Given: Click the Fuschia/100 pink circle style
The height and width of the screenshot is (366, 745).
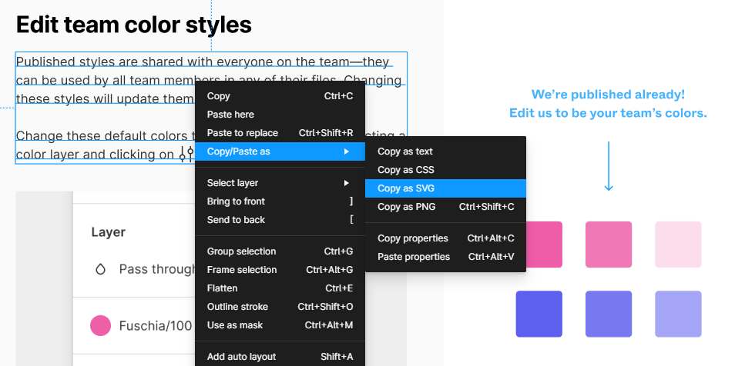Looking at the screenshot, I should point(101,326).
